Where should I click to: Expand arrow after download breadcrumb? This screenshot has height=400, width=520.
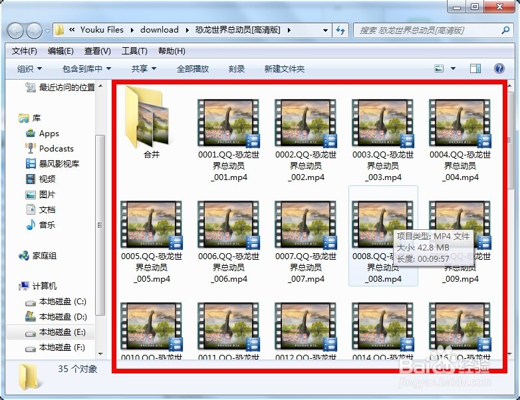coord(187,30)
